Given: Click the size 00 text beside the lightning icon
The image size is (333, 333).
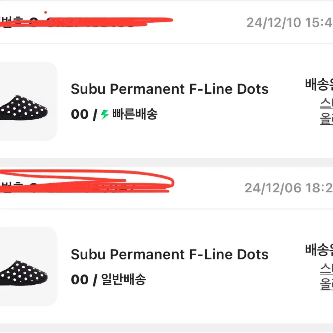Looking at the screenshot, I should 80,114.
